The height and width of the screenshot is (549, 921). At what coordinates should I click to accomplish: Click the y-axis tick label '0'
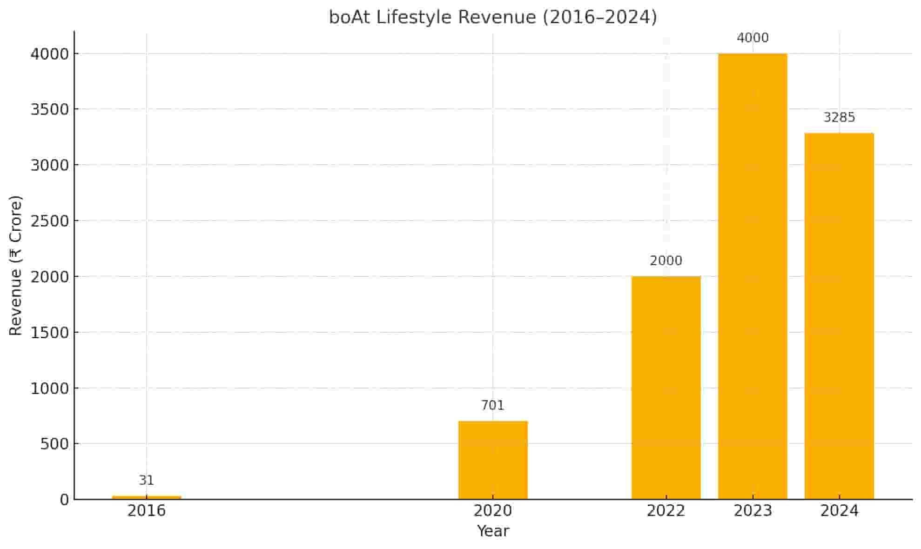pyautogui.click(x=64, y=500)
